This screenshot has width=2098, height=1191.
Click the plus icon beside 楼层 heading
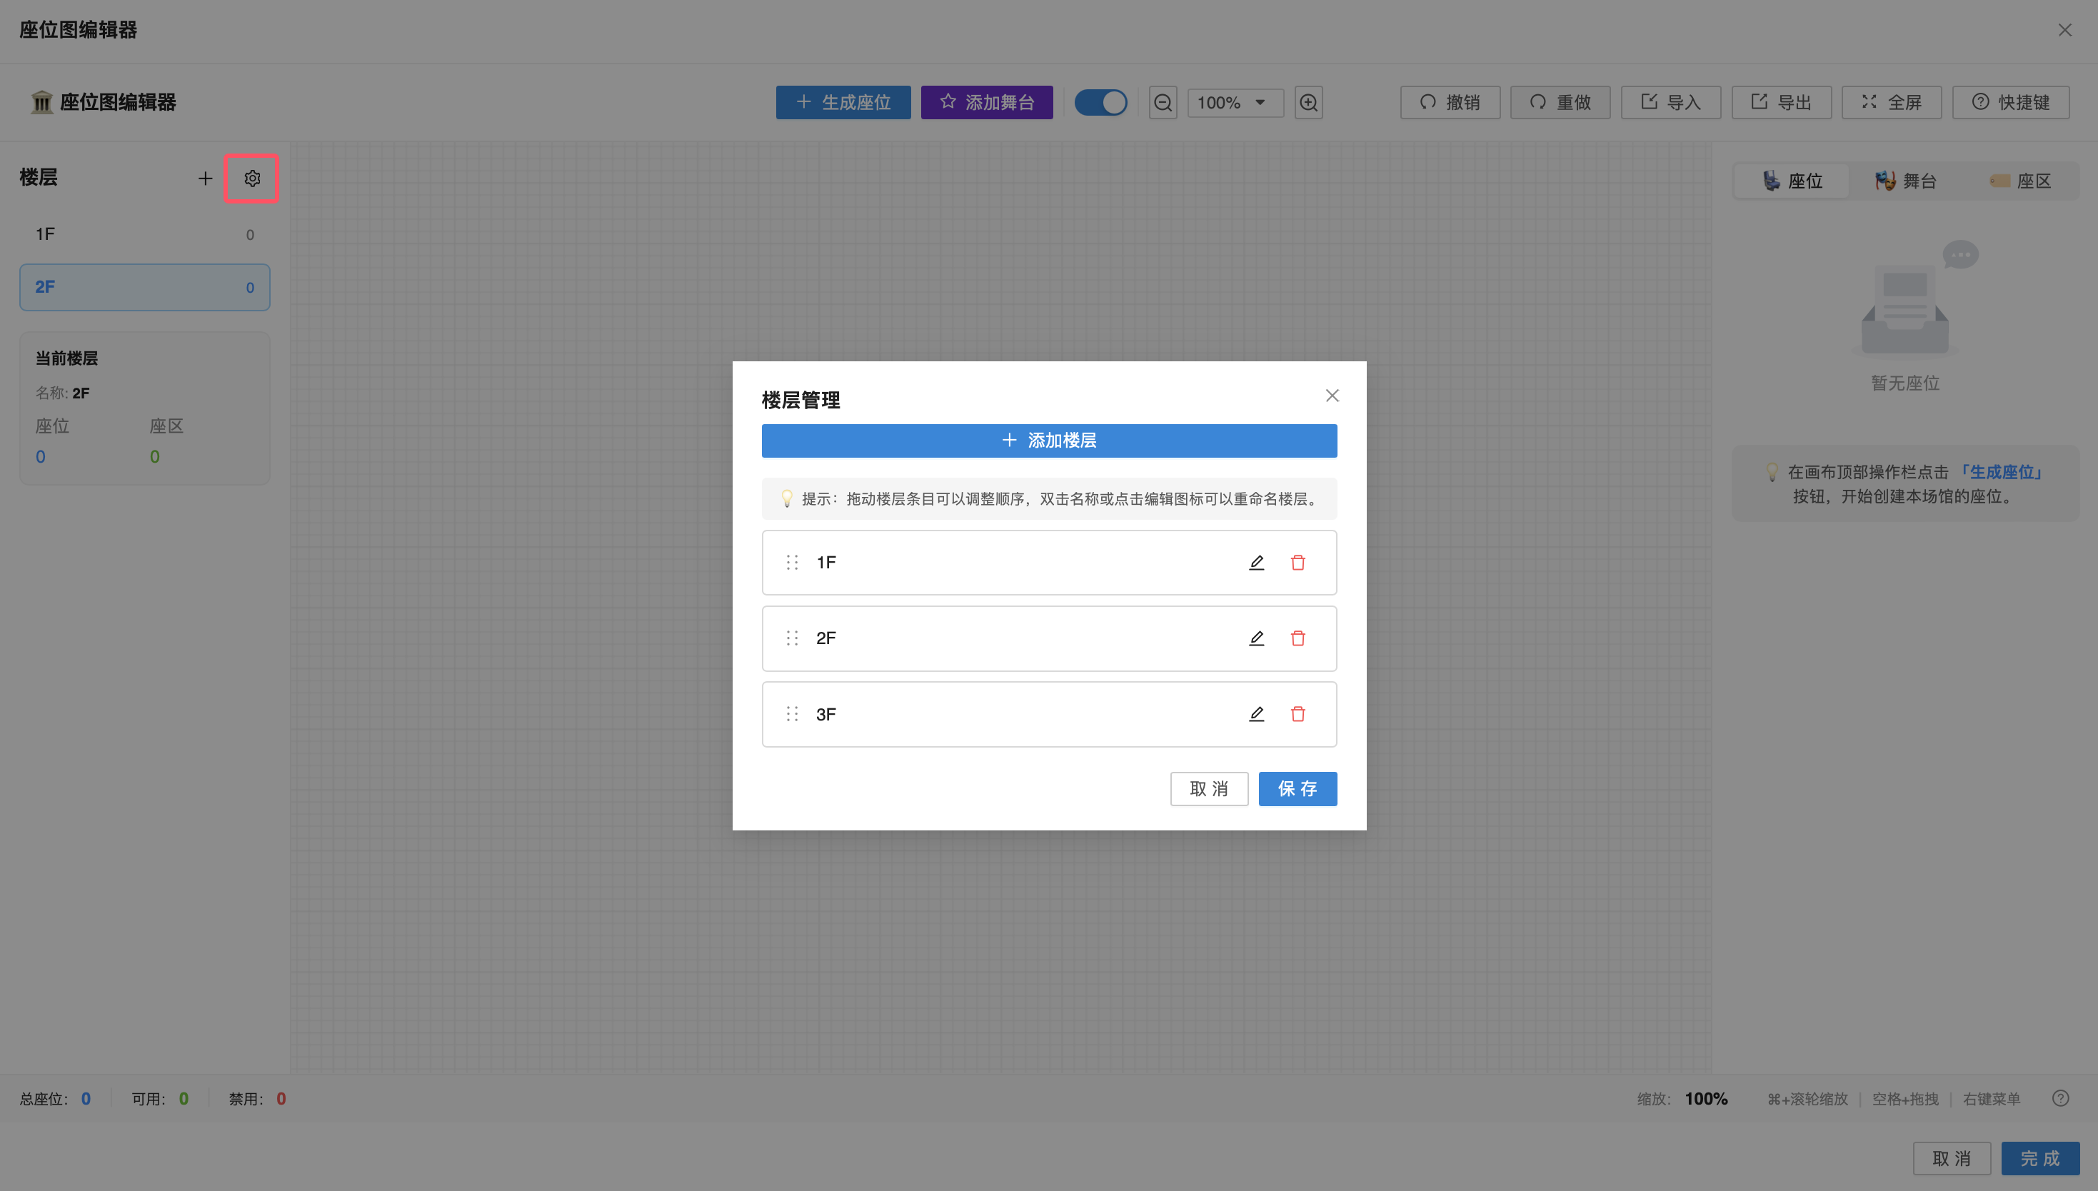206,179
